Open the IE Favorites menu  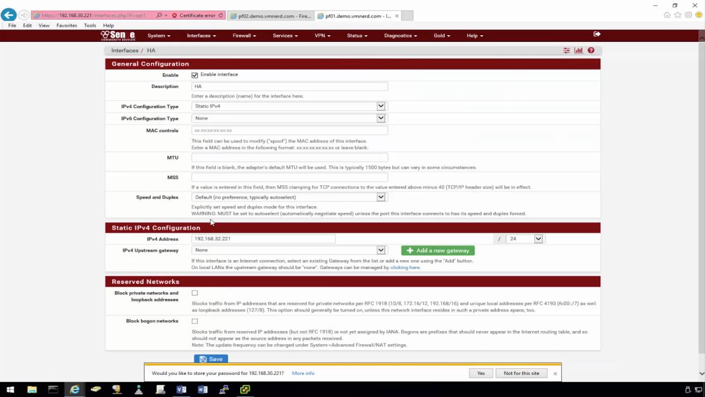(67, 25)
